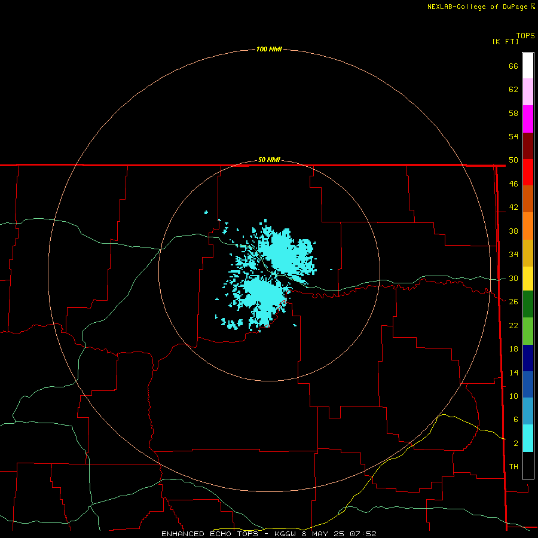Screen dimensions: 538x538
Task: Click the '6' legend value
Action: (515, 420)
